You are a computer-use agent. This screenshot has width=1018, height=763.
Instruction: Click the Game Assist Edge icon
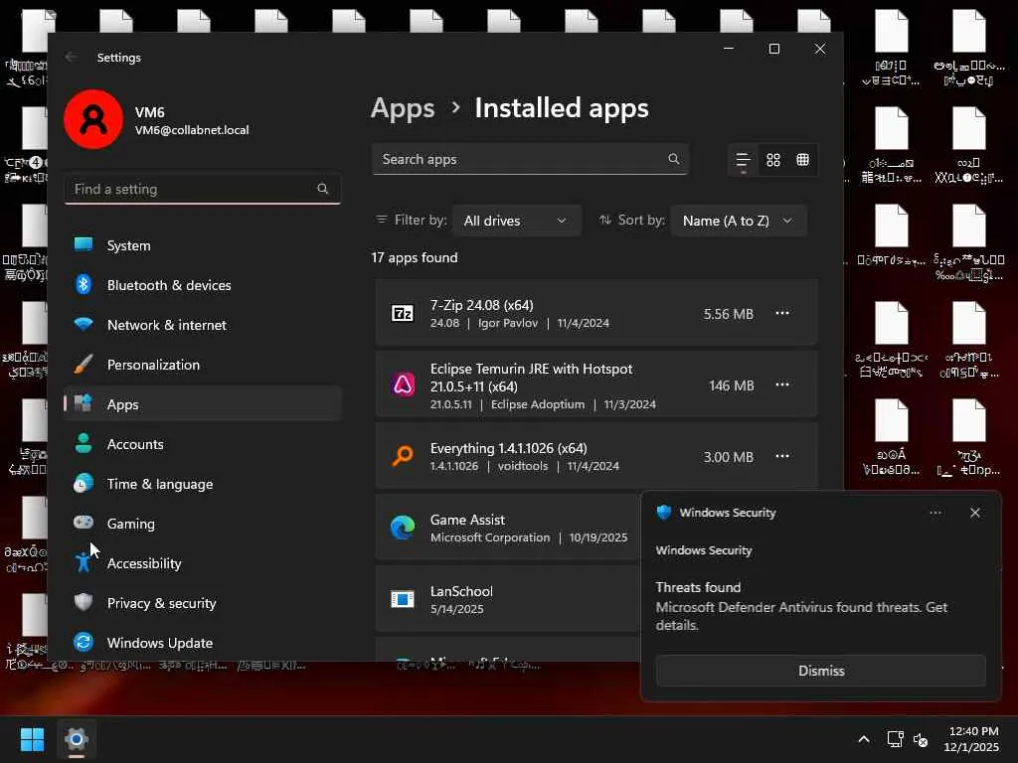click(x=403, y=528)
